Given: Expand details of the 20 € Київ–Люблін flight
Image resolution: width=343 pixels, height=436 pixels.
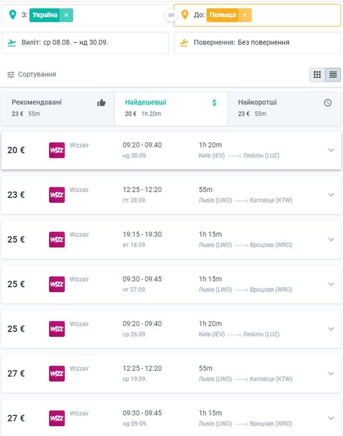Looking at the screenshot, I should tap(330, 150).
